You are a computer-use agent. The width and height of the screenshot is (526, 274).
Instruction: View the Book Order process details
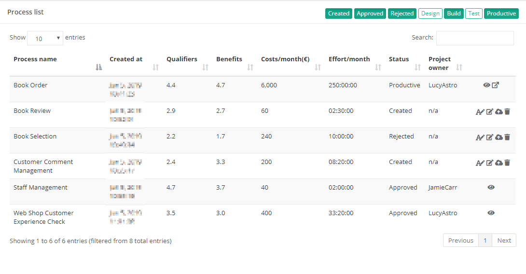point(486,85)
